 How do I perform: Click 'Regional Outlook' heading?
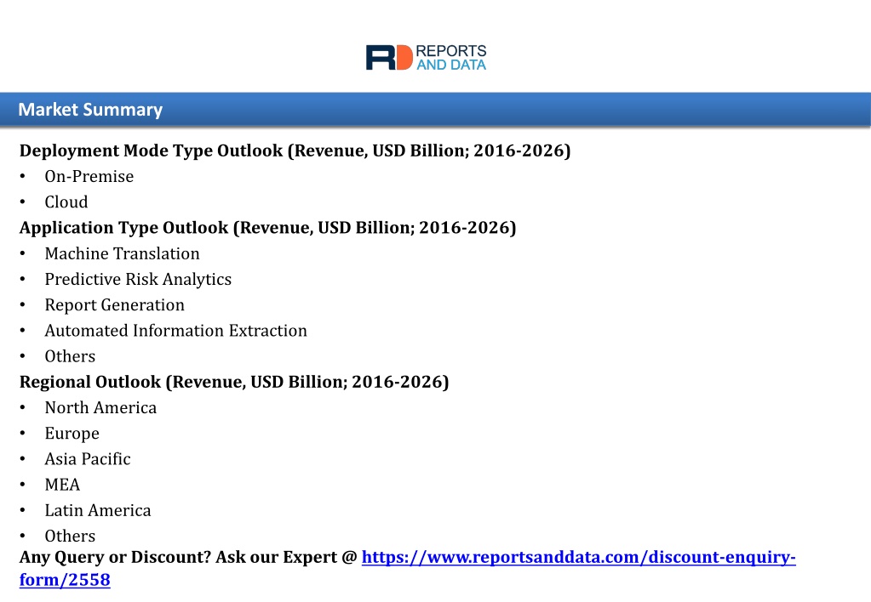point(234,382)
